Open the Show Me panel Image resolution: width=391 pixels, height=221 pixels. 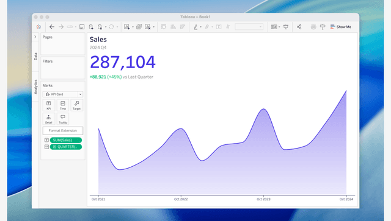click(341, 27)
